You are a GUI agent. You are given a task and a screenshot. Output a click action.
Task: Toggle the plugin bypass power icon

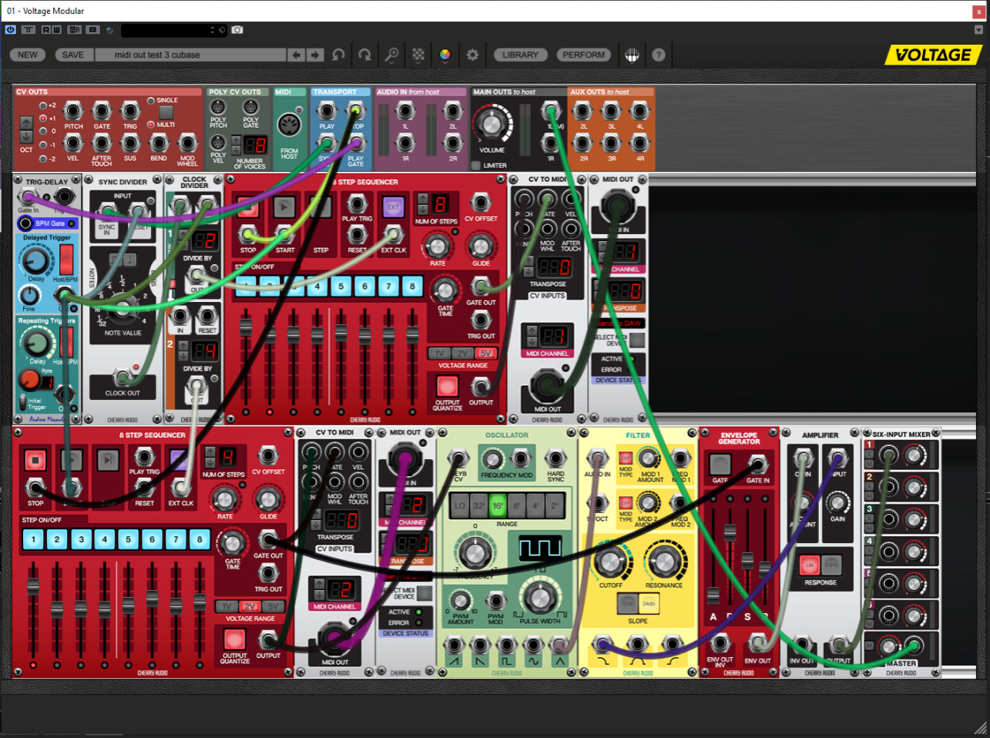pos(10,30)
